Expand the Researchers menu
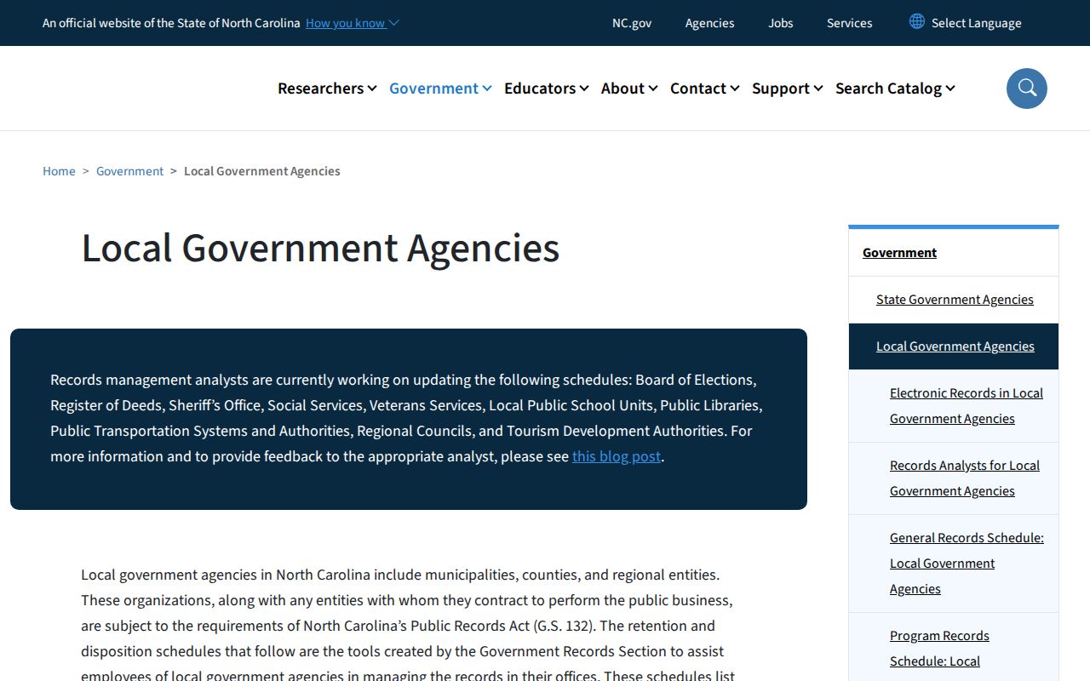The image size is (1090, 681). coord(327,89)
